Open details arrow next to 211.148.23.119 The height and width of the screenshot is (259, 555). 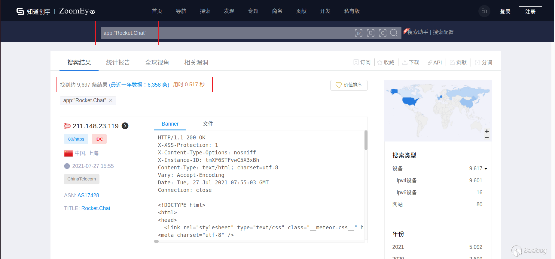point(125,126)
